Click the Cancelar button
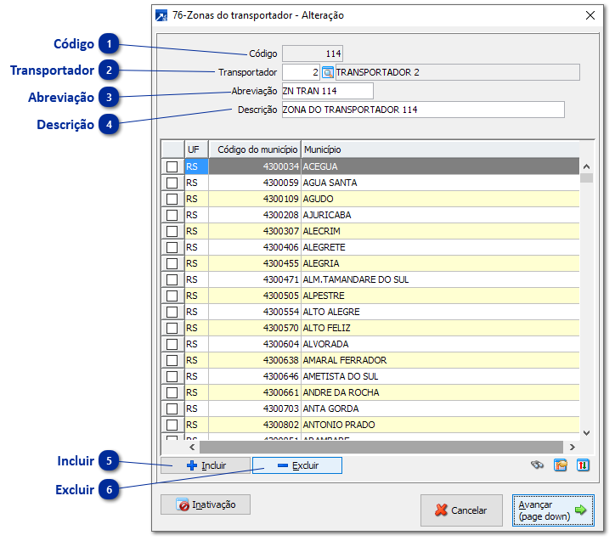Image resolution: width=615 pixels, height=541 pixels. click(x=461, y=510)
